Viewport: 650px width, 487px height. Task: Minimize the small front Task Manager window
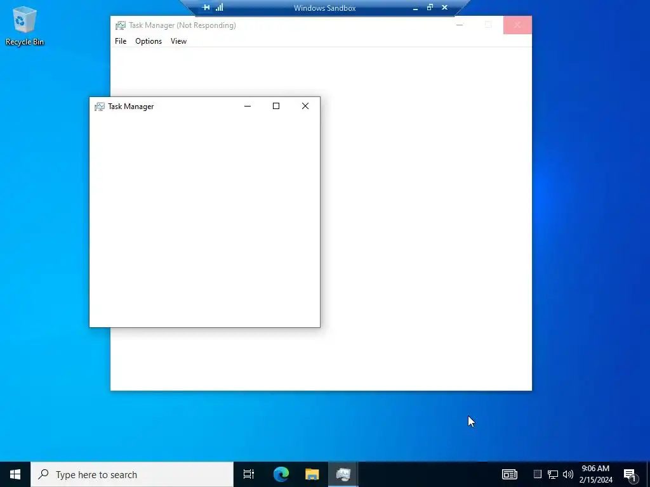click(248, 106)
